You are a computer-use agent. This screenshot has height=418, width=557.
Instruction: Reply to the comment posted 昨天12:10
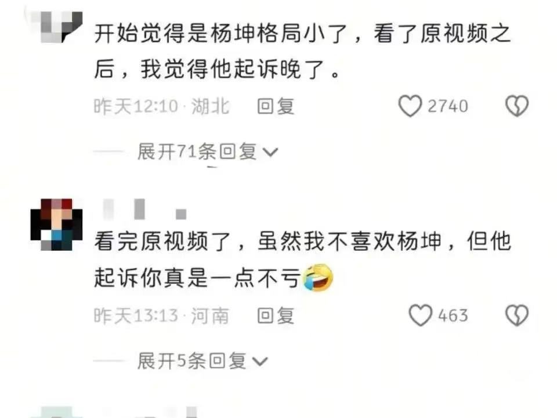click(x=276, y=106)
